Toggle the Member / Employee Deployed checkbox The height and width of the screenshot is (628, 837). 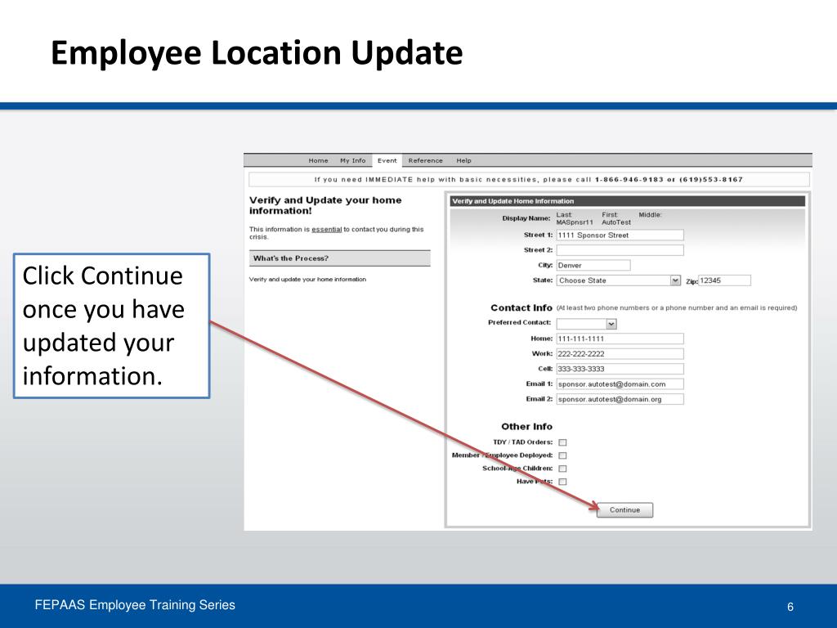tap(562, 455)
